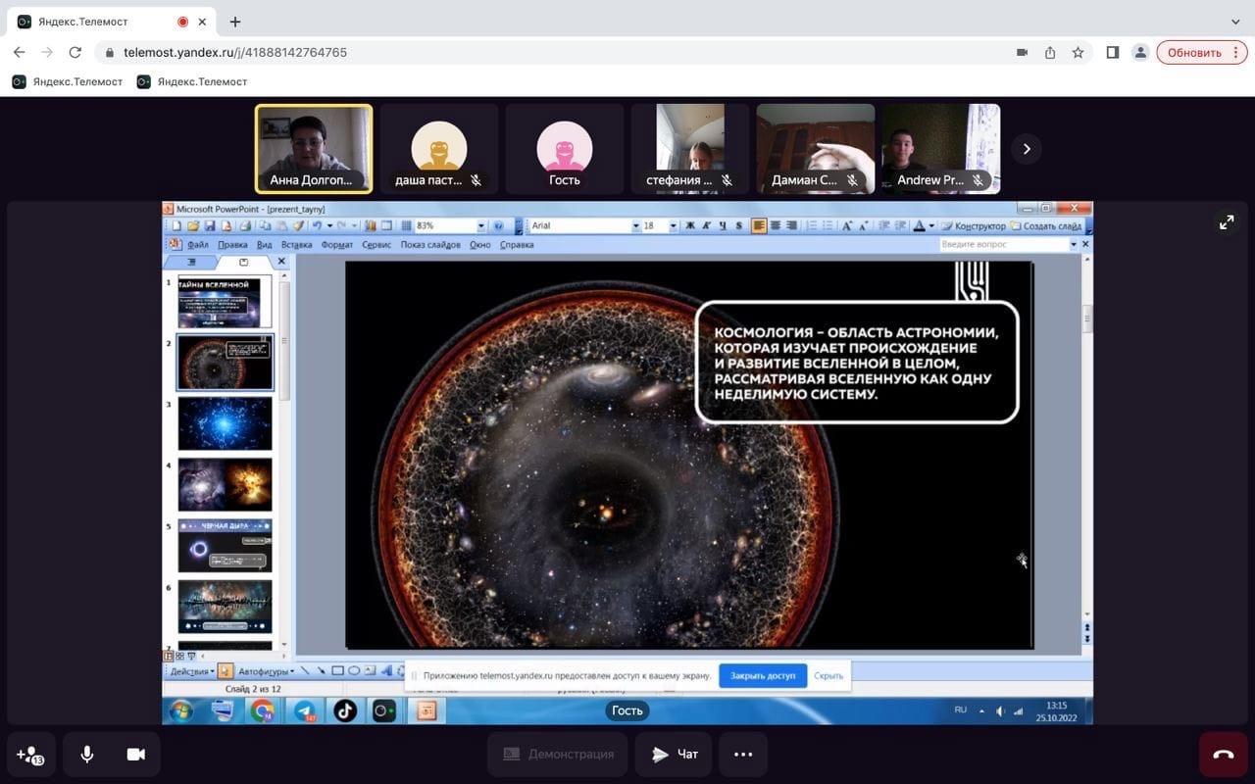Open the Чат panel
The height and width of the screenshot is (784, 1255).
click(x=676, y=754)
